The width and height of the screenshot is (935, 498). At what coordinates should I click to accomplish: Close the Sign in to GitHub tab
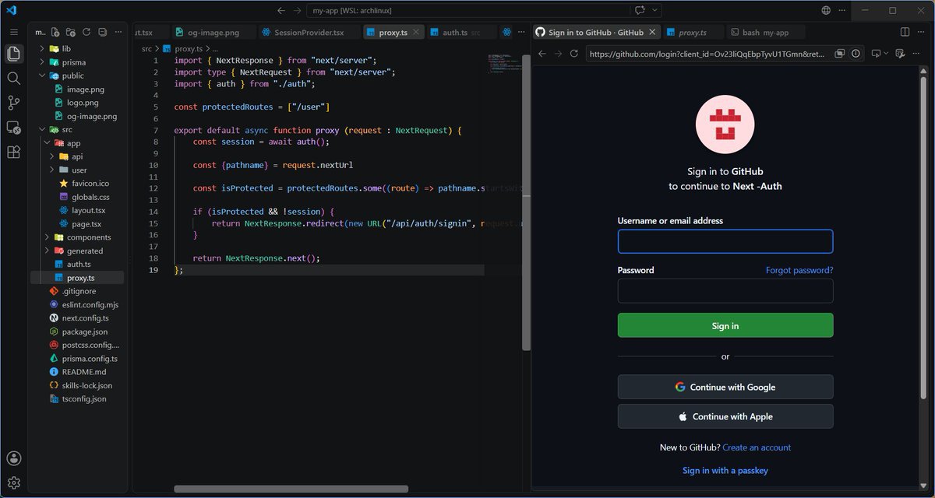pyautogui.click(x=651, y=33)
